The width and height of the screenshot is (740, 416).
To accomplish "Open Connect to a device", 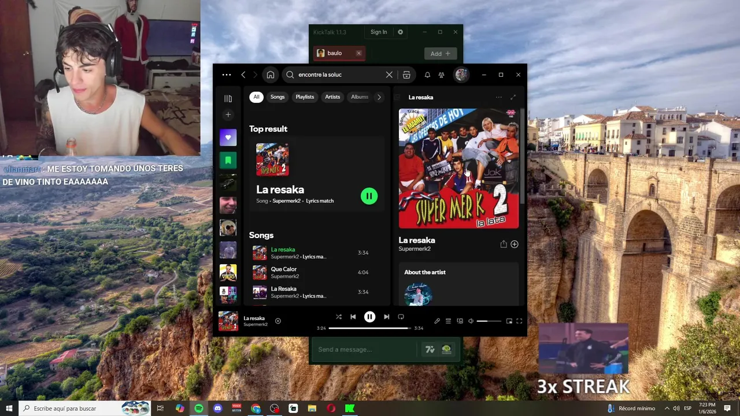I will point(460,321).
